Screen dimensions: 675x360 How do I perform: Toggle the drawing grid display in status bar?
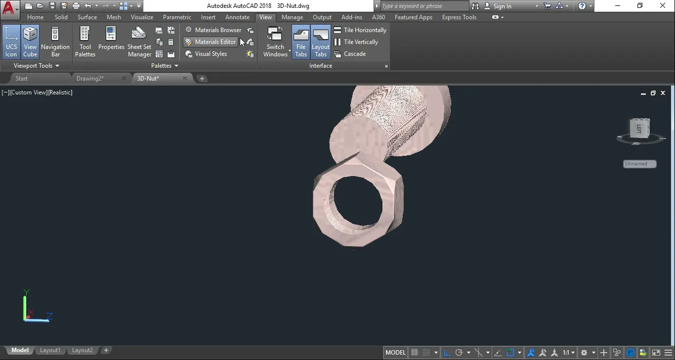414,353
